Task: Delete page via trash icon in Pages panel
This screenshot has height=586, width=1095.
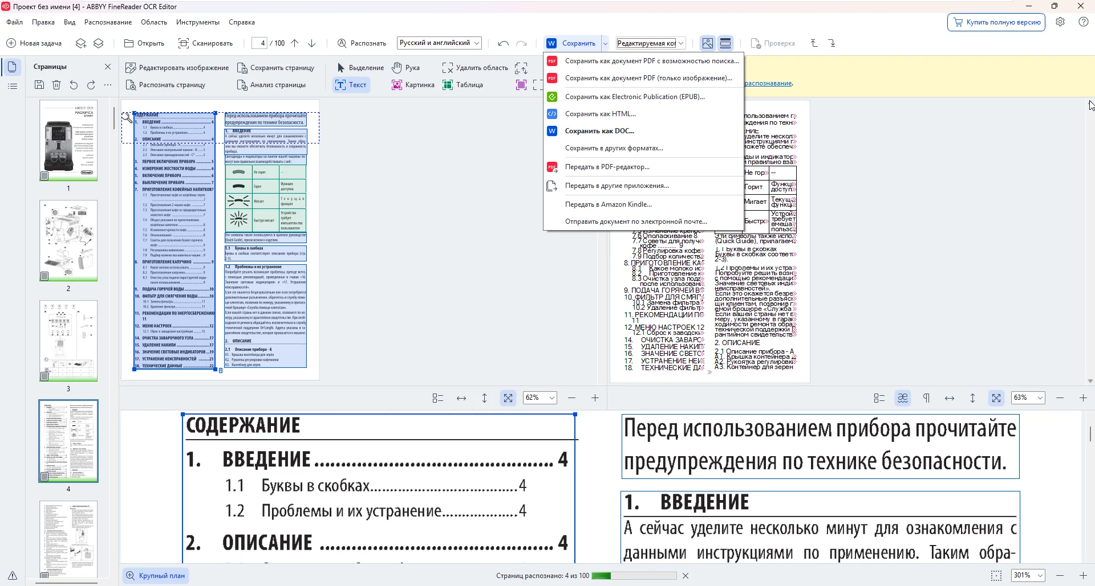Action: (x=56, y=85)
